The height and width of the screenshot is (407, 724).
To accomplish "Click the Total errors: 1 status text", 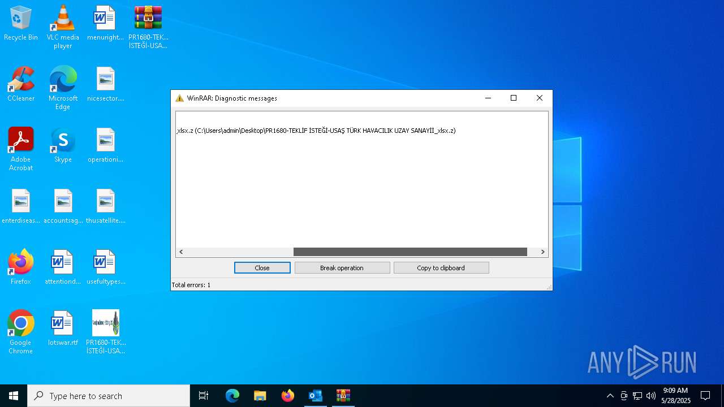I will tap(191, 285).
